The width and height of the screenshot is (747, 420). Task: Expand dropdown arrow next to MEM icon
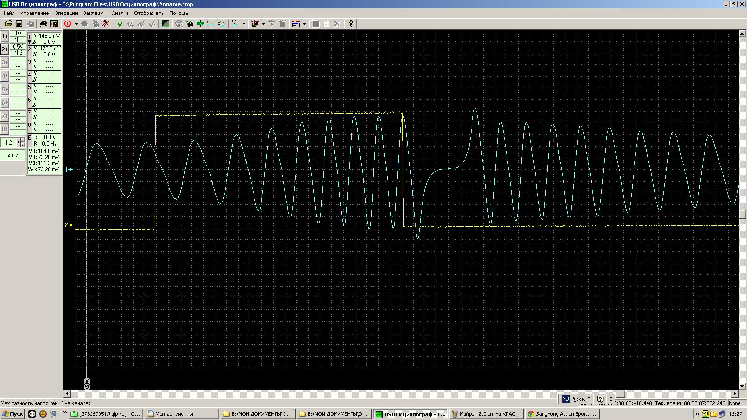(x=244, y=24)
